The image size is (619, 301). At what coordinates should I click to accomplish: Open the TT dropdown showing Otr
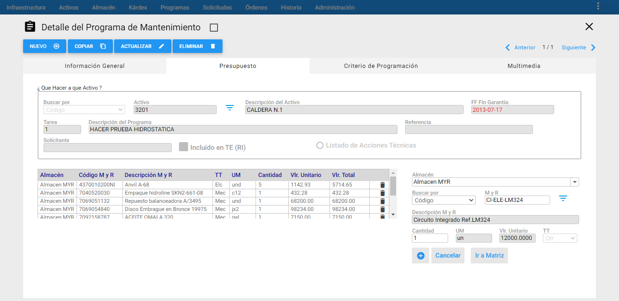[560, 238]
